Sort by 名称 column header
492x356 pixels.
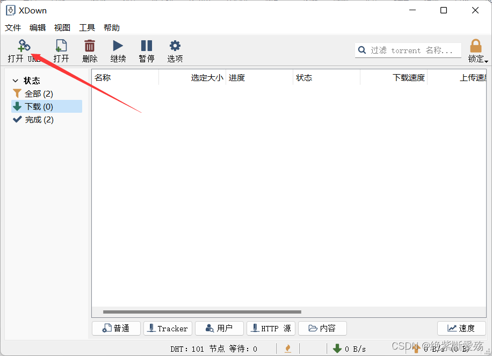pos(125,77)
